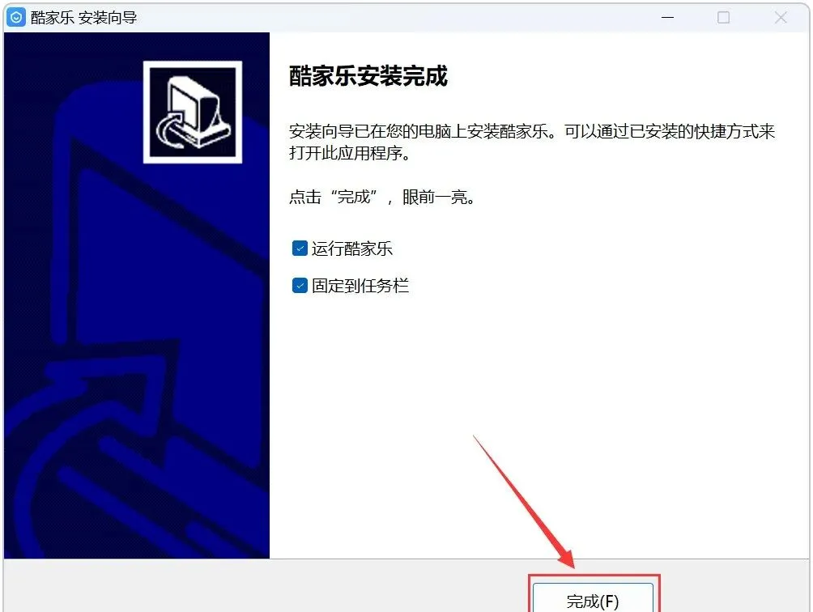
Task: Click the installer computer graphic icon
Action: click(193, 112)
